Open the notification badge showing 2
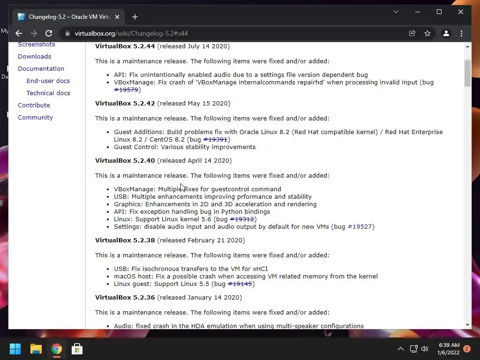The width and height of the screenshot is (480, 360). point(467,349)
